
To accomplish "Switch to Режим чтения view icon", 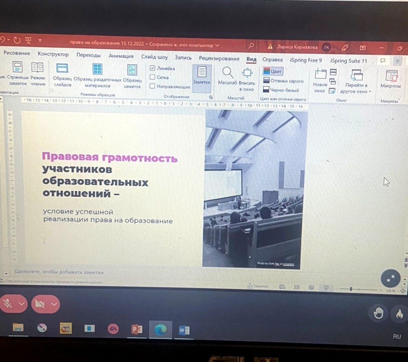I will pyautogui.click(x=37, y=75).
